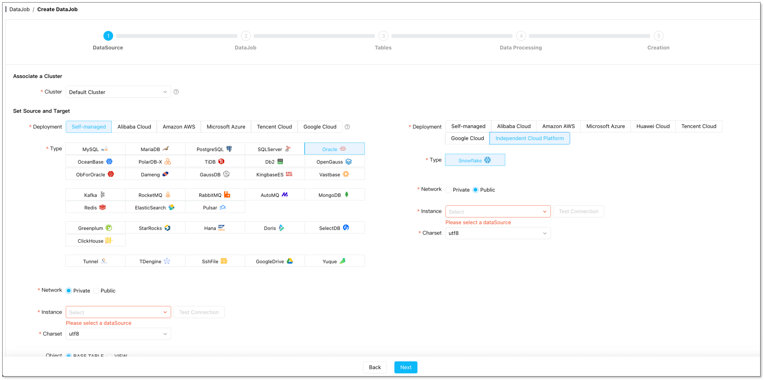Open source Charset utf8 dropdown
Image resolution: width=764 pixels, height=380 pixels.
[x=118, y=334]
